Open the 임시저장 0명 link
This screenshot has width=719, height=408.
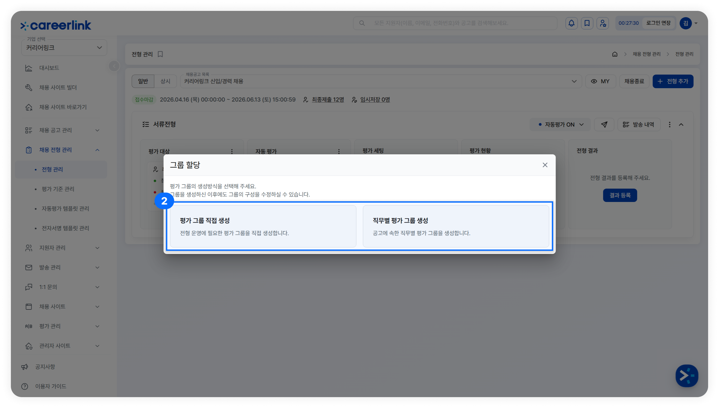375,99
